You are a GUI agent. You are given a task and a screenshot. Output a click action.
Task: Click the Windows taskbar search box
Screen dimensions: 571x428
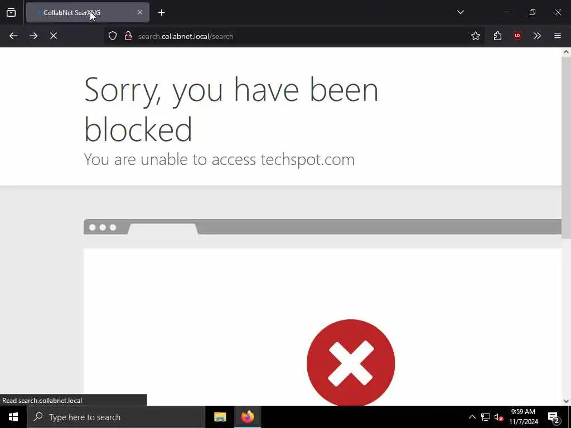click(x=116, y=417)
